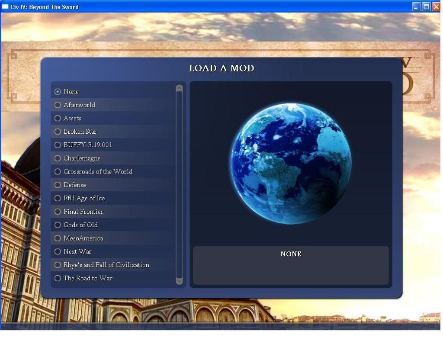443x344 pixels.
Task: Select The Road to War radio button
Action: (58, 278)
